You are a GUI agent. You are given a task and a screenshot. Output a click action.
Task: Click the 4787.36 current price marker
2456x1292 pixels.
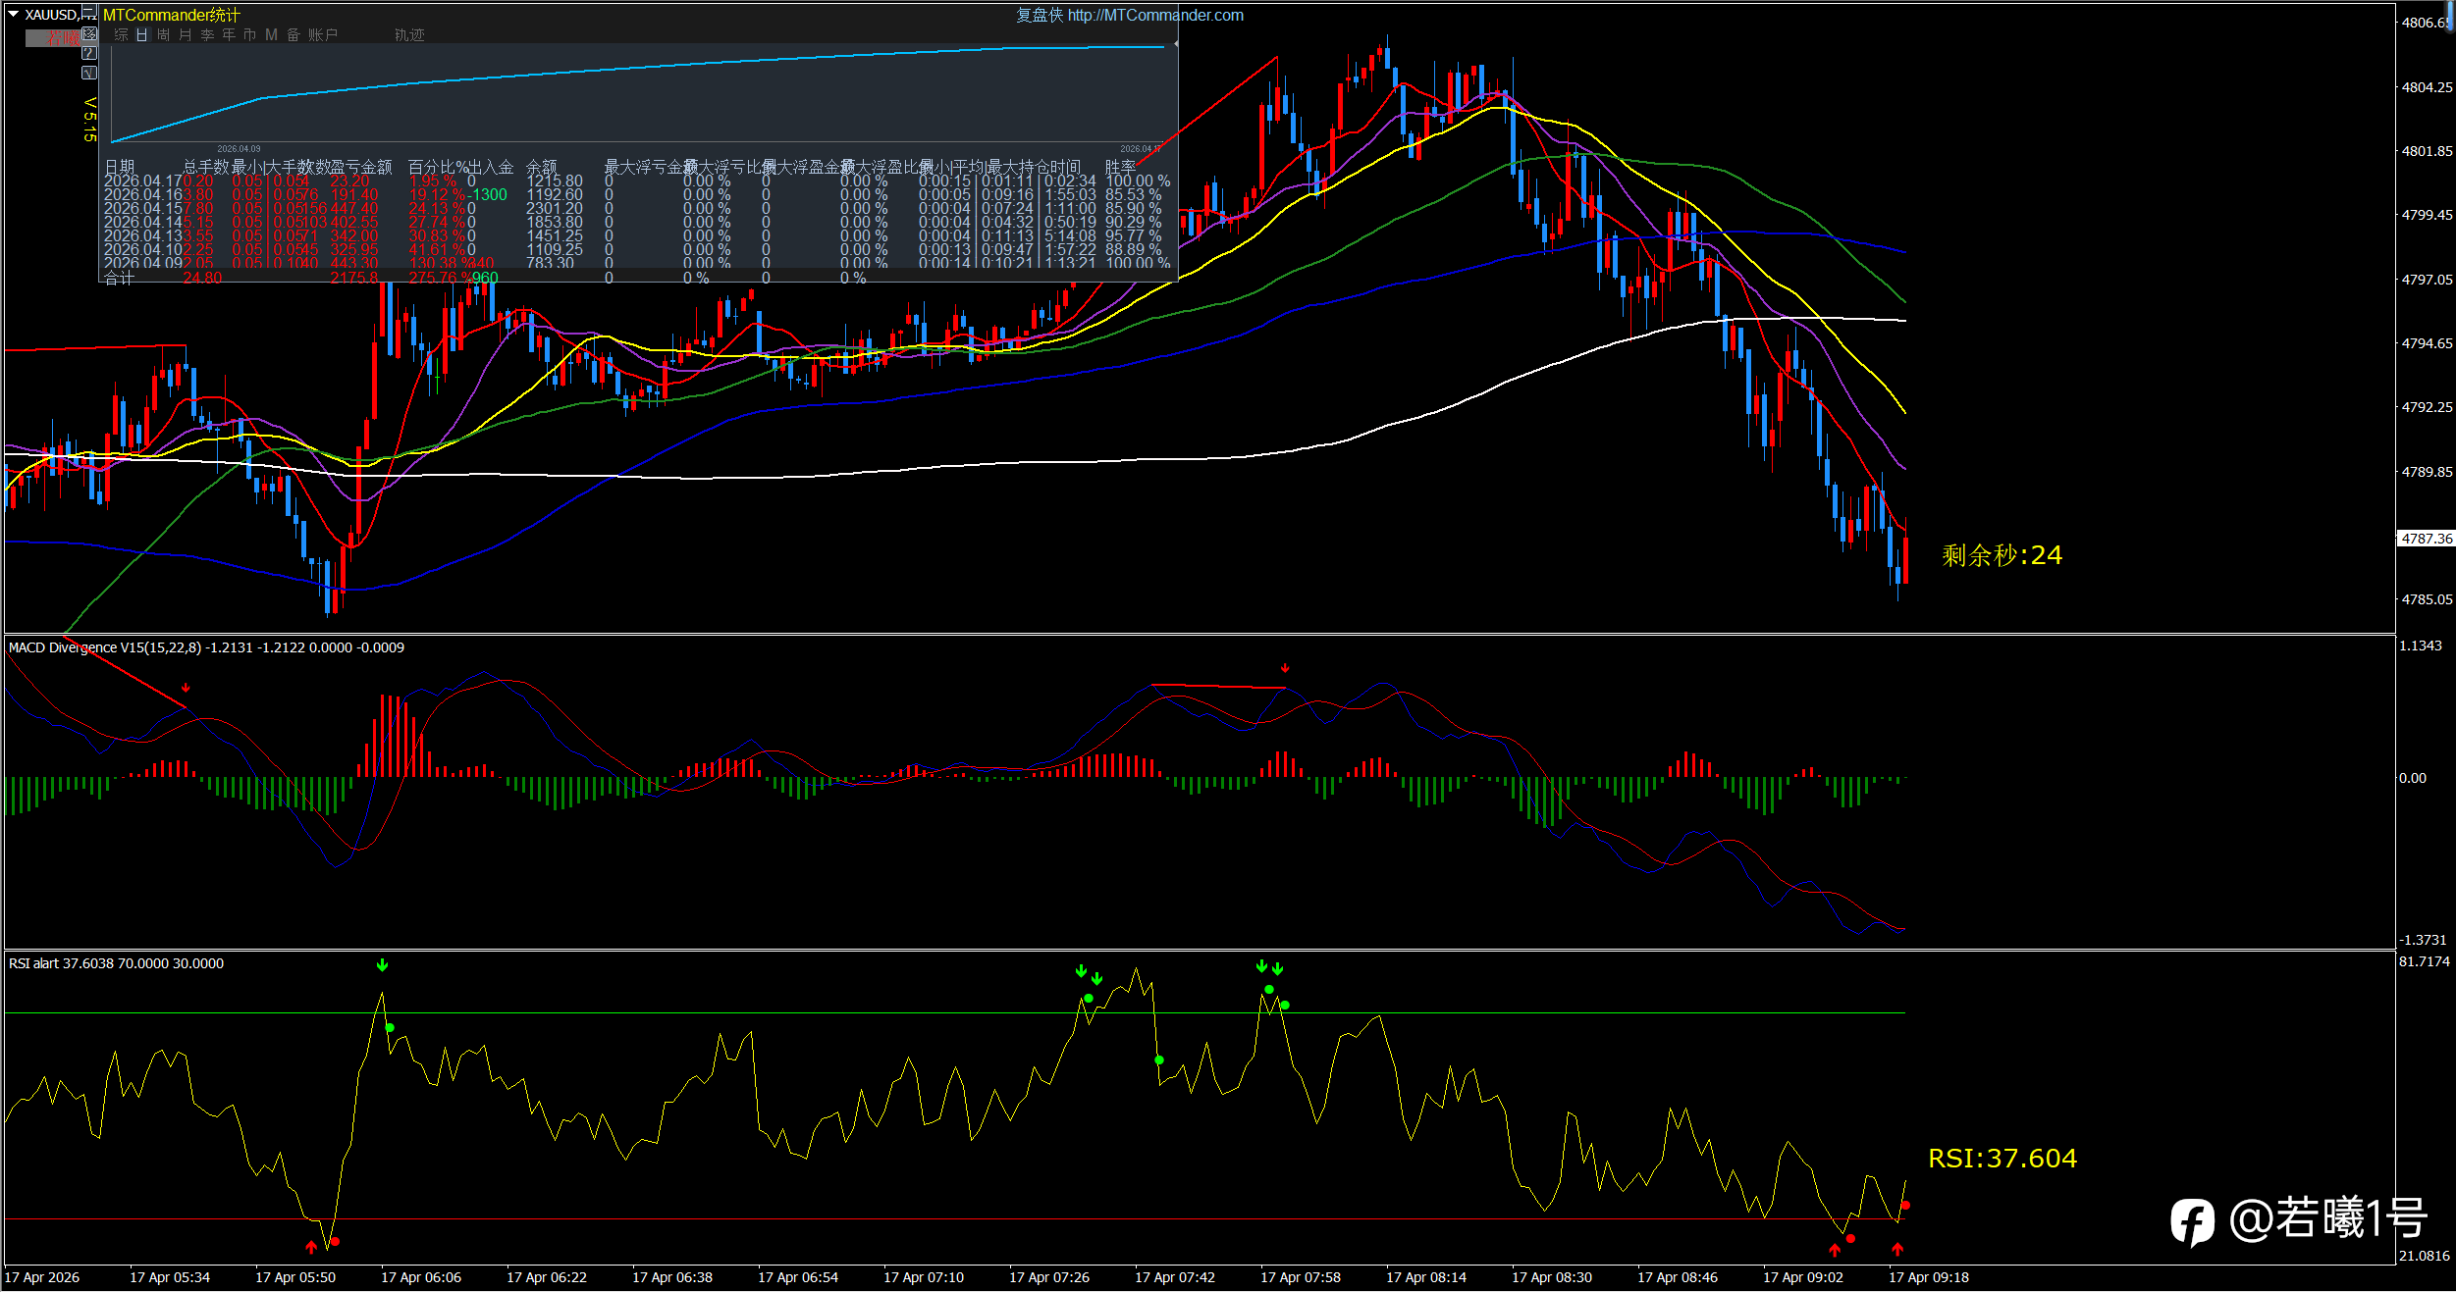click(x=2426, y=539)
